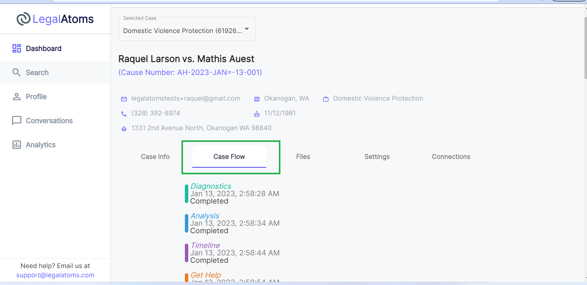Click the birthday cake icon beside 11/12/1981

[x=257, y=114]
